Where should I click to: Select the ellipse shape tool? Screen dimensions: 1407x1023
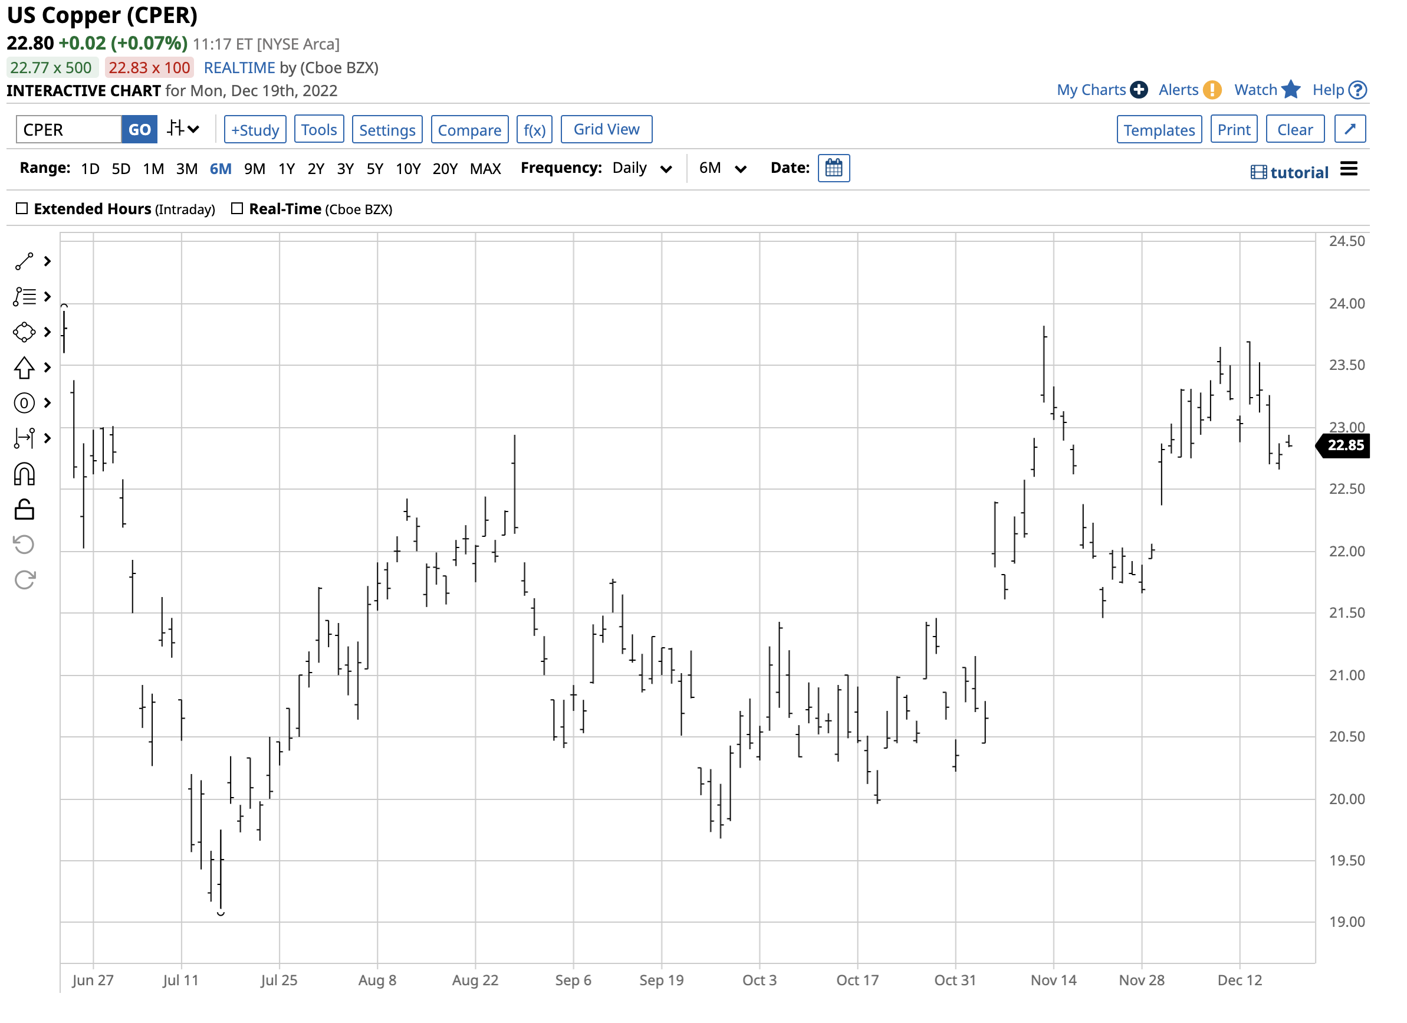tap(24, 332)
